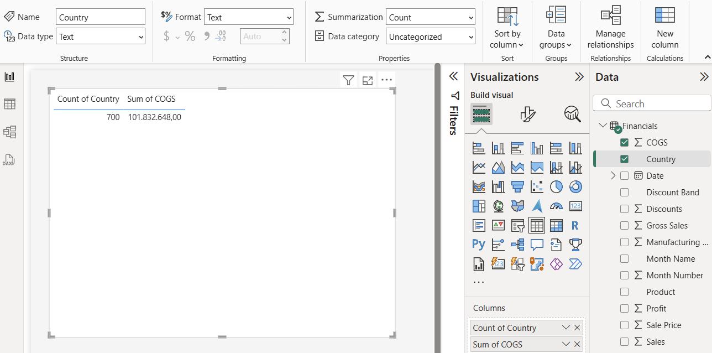Collapse the ribbon with the chevron
Screen dimensions: 712x353
point(707,57)
